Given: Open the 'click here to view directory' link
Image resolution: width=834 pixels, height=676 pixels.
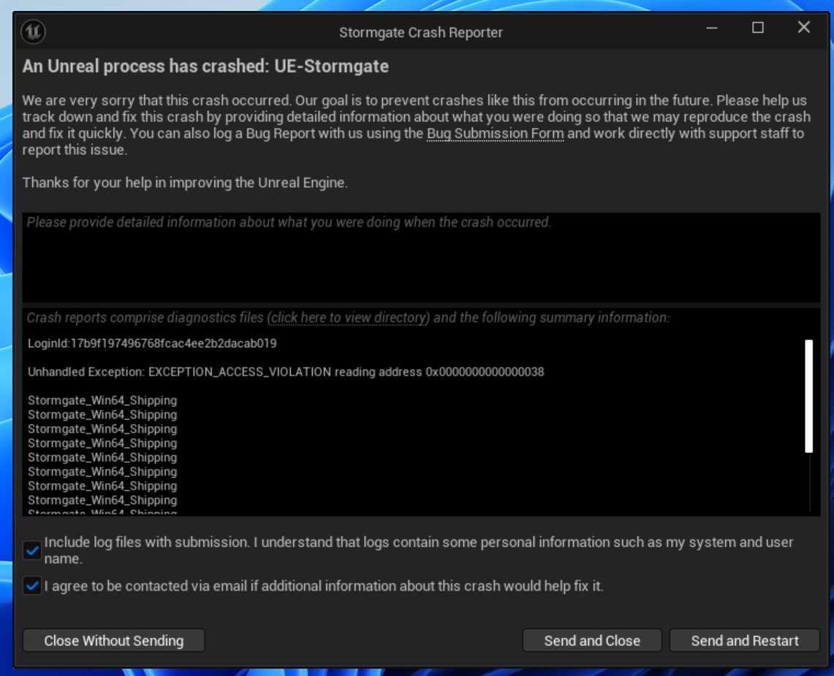Looking at the screenshot, I should click(x=349, y=318).
